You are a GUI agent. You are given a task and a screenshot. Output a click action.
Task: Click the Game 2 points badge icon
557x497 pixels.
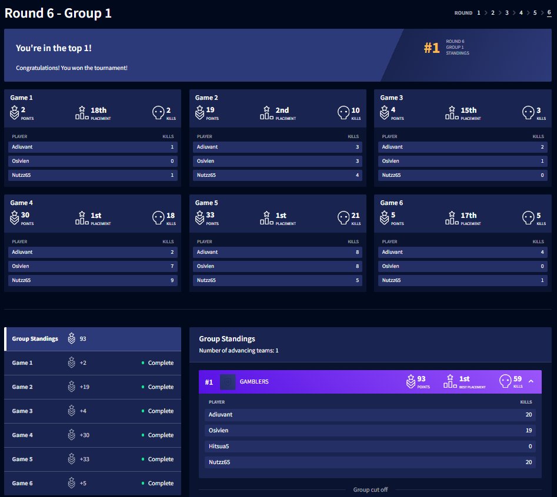coord(199,112)
